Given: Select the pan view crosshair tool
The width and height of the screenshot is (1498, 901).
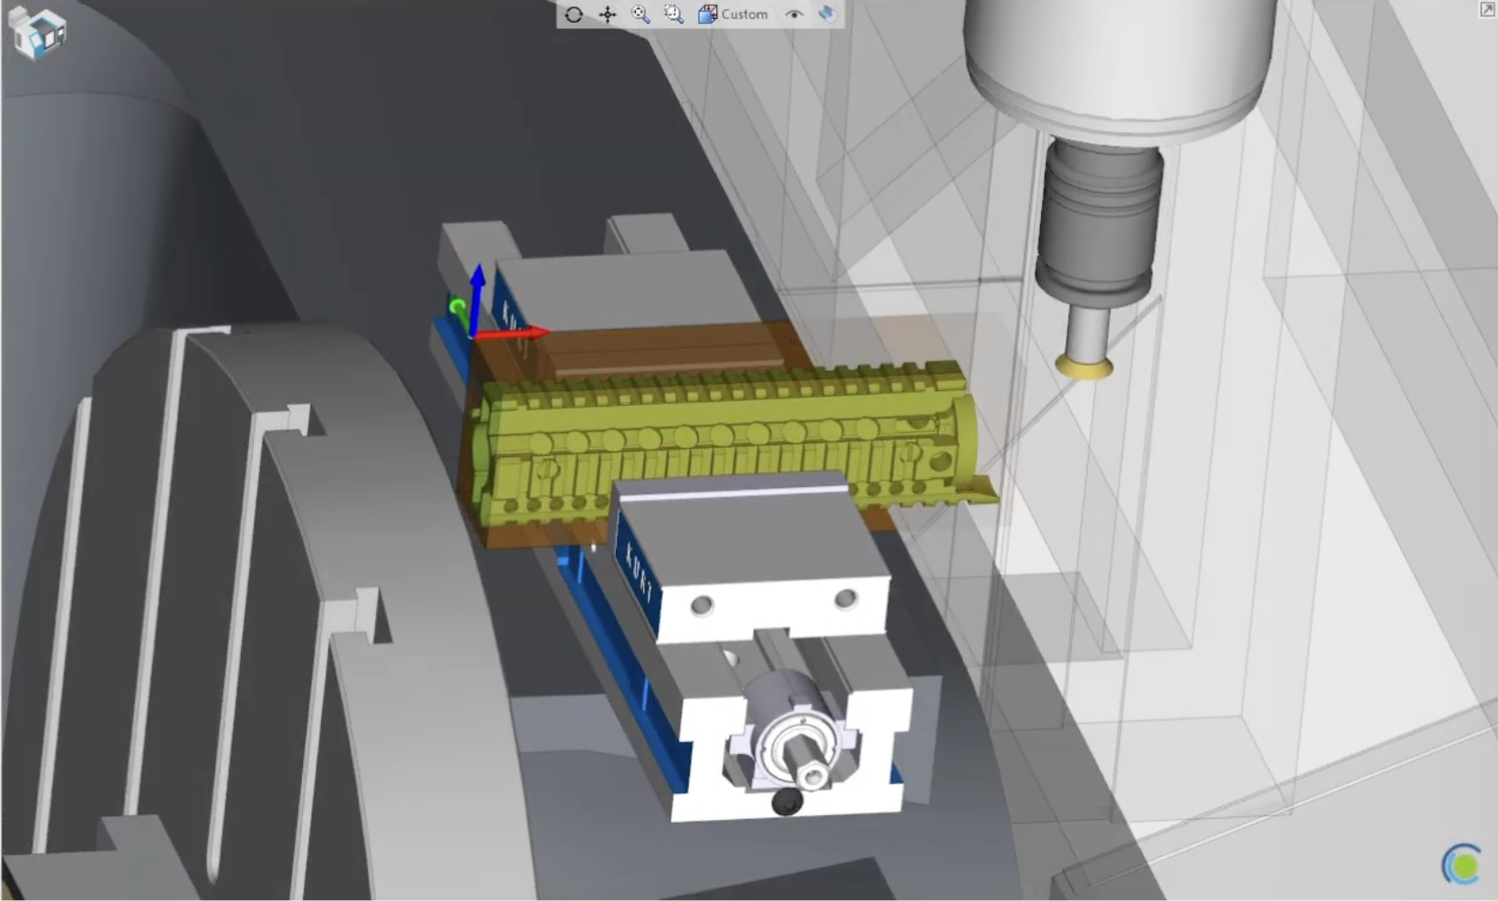Looking at the screenshot, I should (608, 15).
